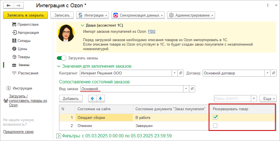Screen dimensions: 280x141
Task: Open the Авторизация section
Action: tap(25, 33)
